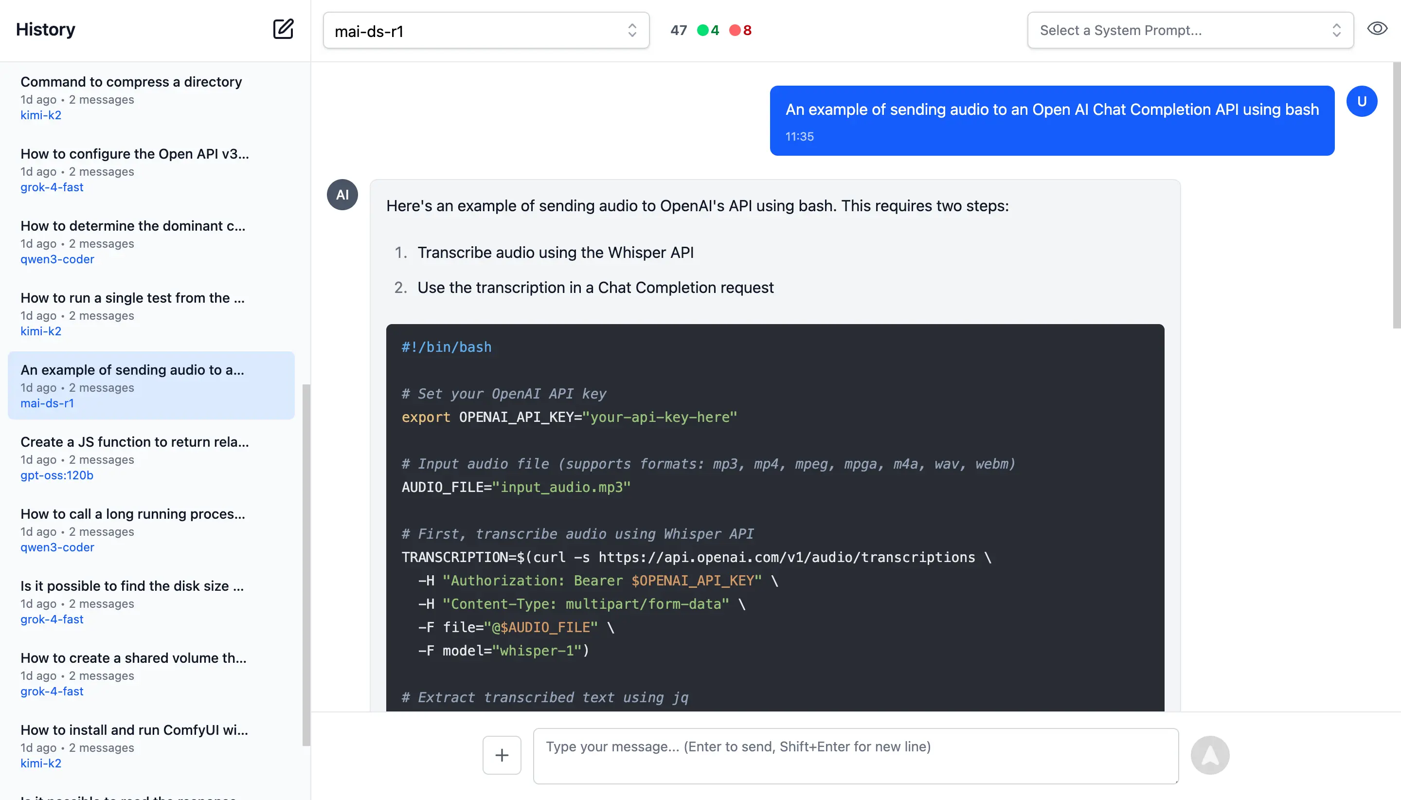
Task: Click the main chat vertical scrollbar
Action: click(1397, 195)
